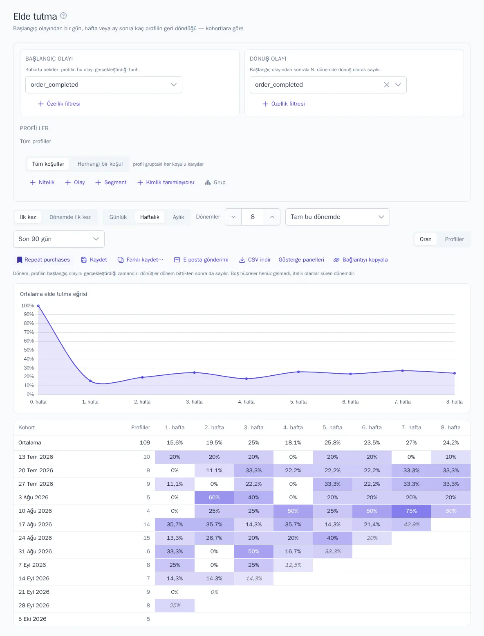The image size is (484, 636).
Task: Open the Tam bu dönemde dropdown
Action: pyautogui.click(x=338, y=217)
